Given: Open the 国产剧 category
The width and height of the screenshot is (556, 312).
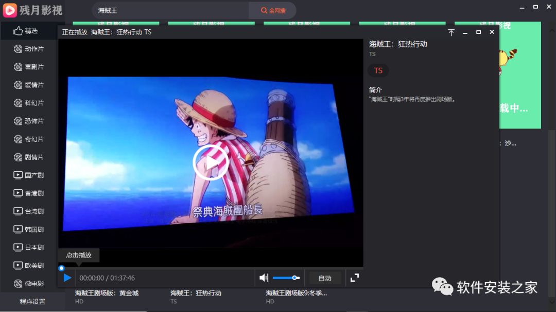Looking at the screenshot, I should (28, 175).
